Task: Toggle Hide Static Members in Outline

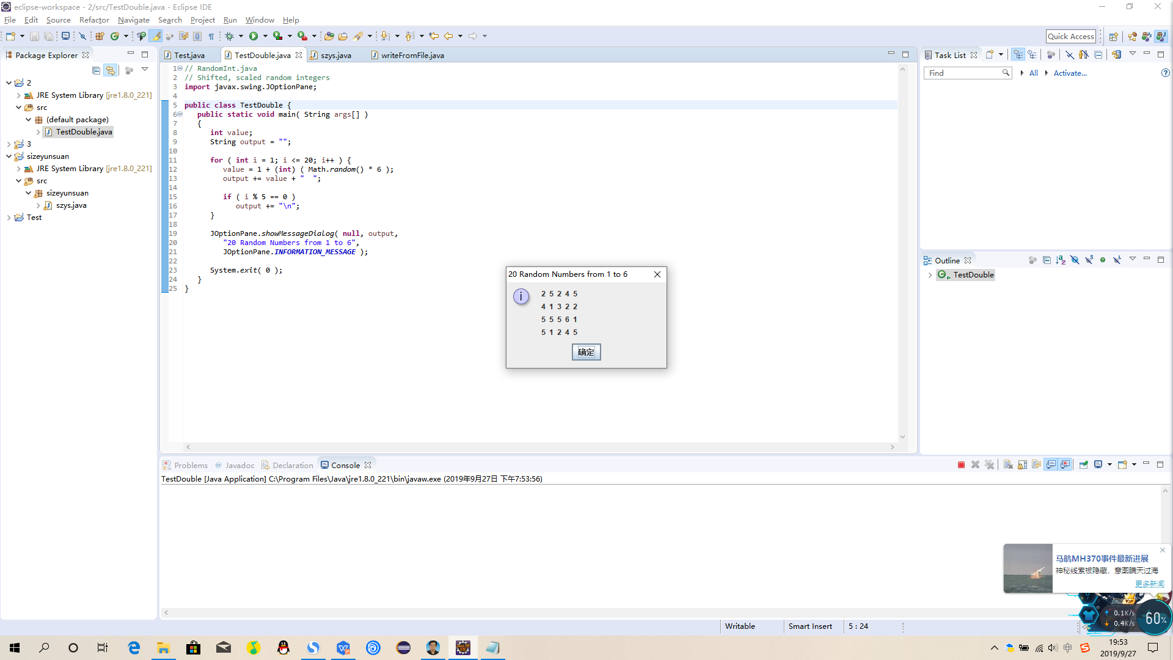Action: pos(1089,260)
